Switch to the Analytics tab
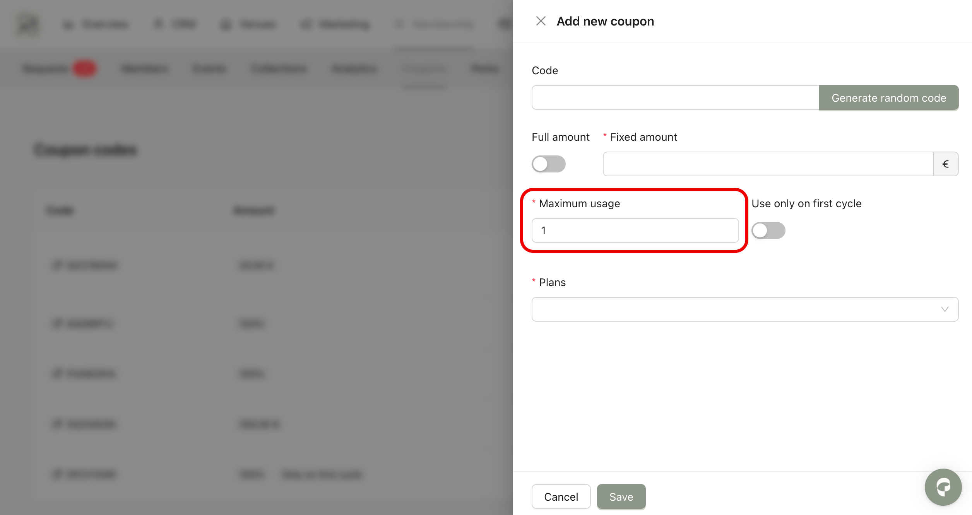972x515 pixels. point(354,69)
